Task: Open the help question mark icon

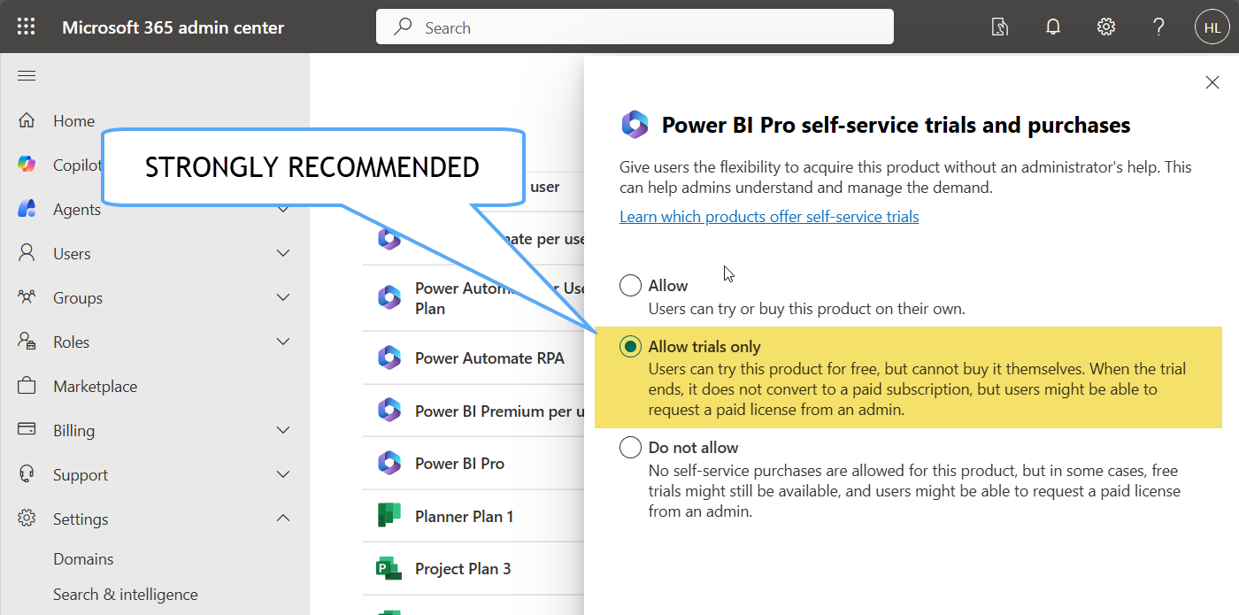Action: point(1159,27)
